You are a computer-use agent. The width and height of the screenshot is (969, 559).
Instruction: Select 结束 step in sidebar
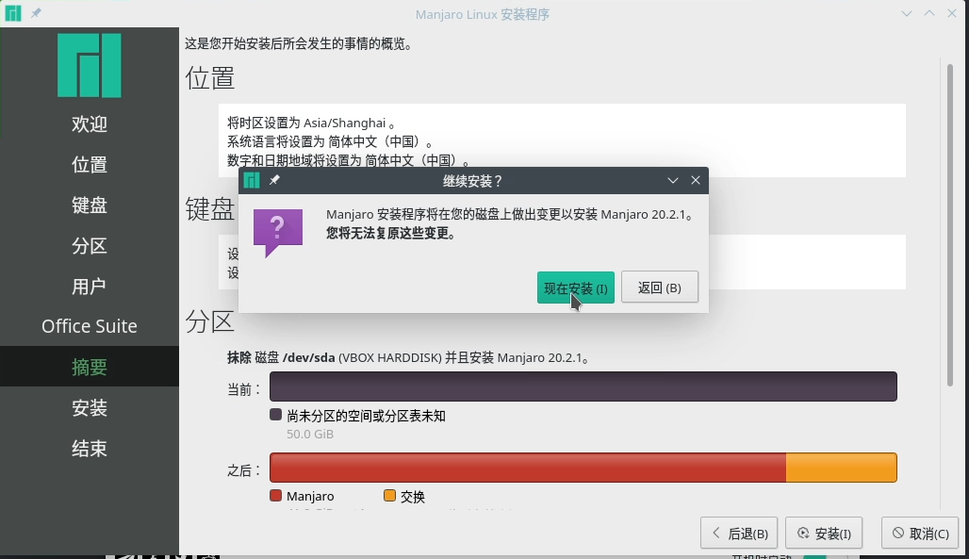(89, 449)
